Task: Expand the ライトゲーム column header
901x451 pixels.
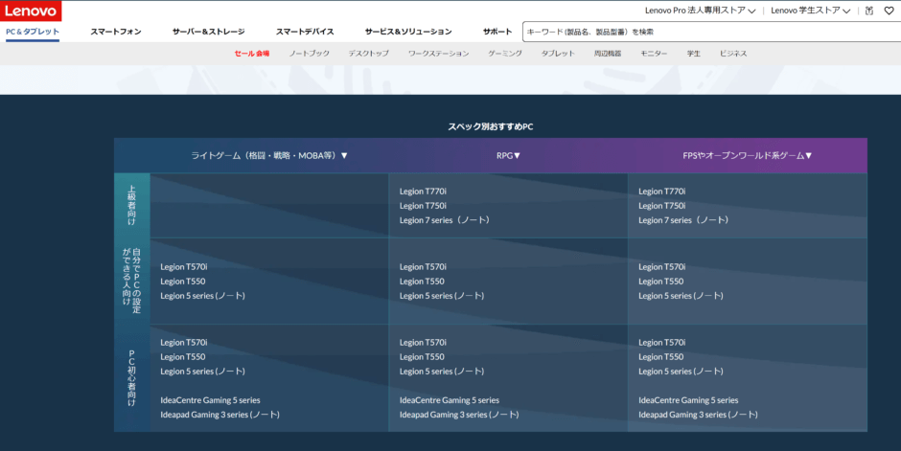Action: pyautogui.click(x=269, y=155)
